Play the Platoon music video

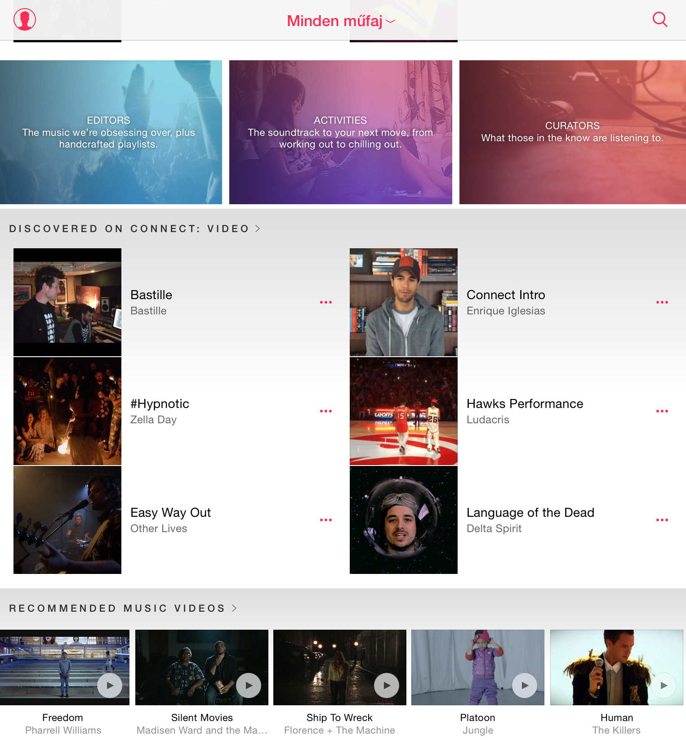tap(525, 685)
